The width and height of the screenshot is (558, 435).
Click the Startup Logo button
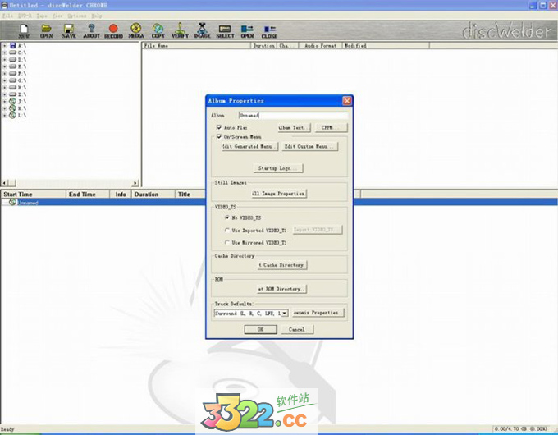tap(278, 168)
